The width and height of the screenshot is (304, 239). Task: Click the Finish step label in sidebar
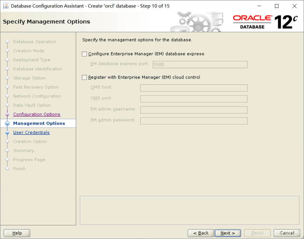pyautogui.click(x=19, y=169)
